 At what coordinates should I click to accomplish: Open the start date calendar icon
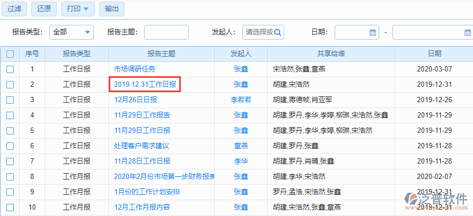[x=372, y=32]
